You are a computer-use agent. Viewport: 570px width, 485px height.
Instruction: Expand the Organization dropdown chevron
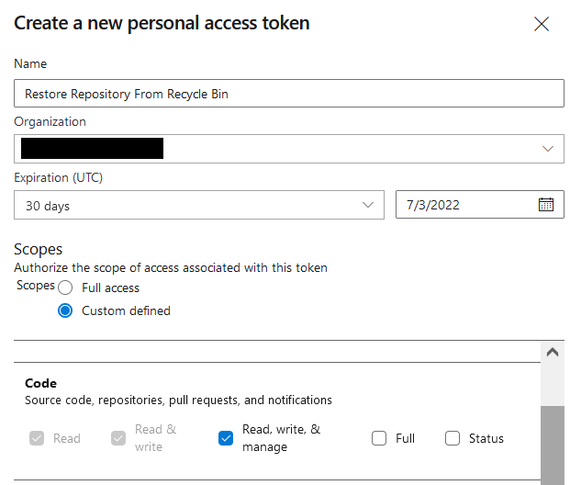tap(548, 149)
